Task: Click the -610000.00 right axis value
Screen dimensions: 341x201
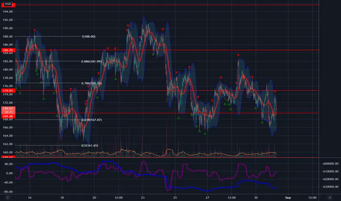Action: coord(330,171)
